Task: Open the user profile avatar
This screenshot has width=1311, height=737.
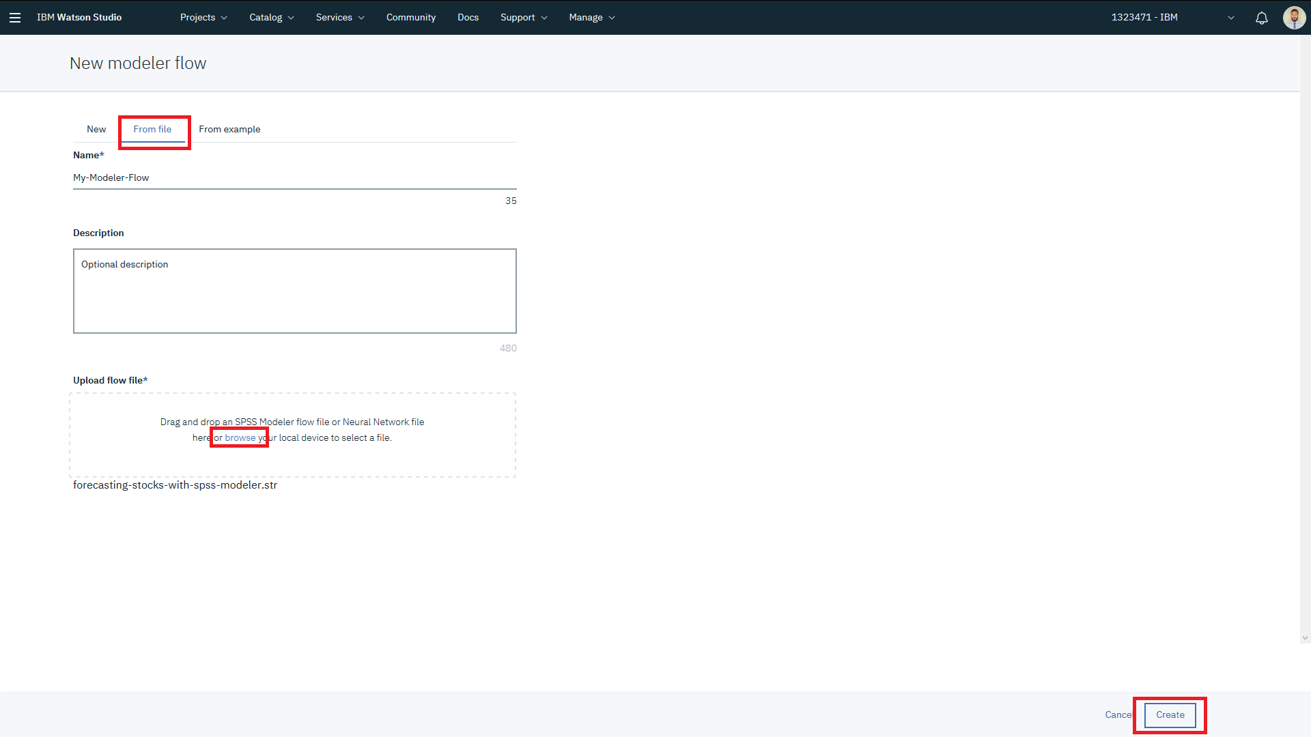Action: tap(1293, 18)
